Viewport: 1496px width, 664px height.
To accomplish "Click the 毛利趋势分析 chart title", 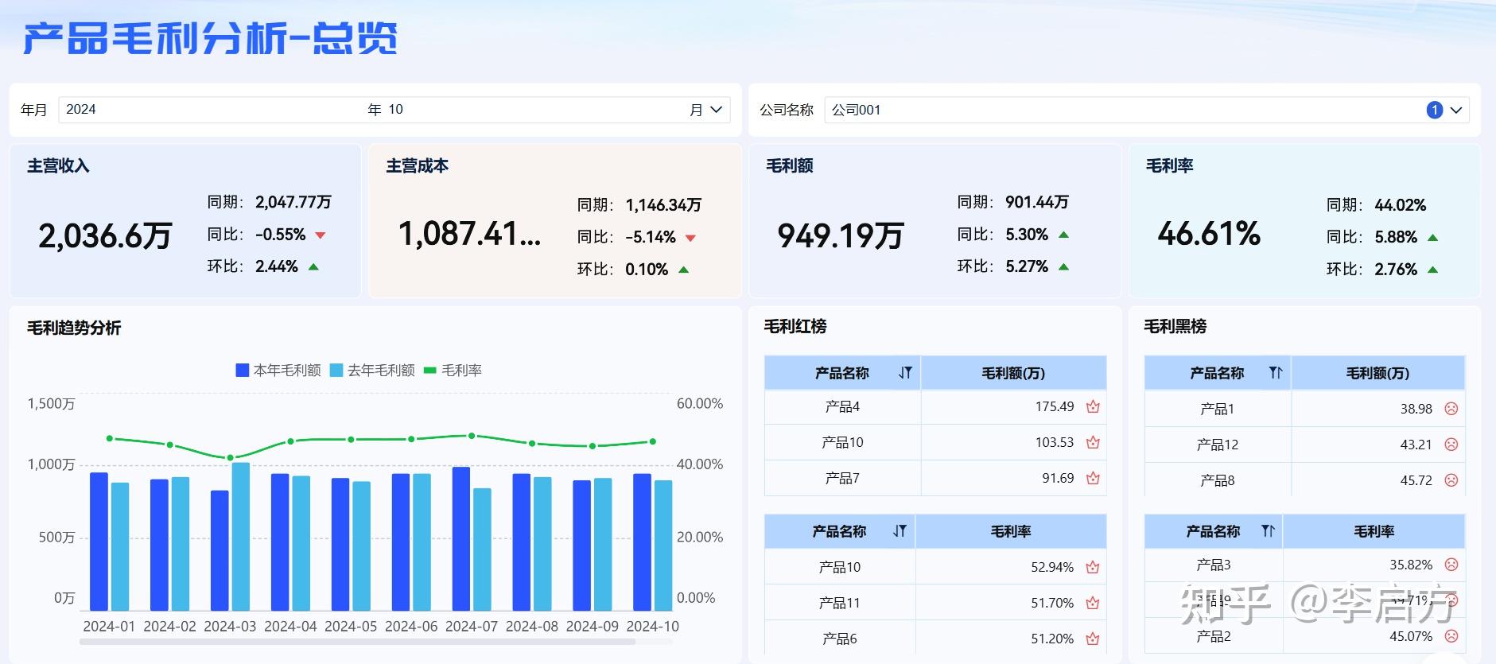I will tap(74, 328).
